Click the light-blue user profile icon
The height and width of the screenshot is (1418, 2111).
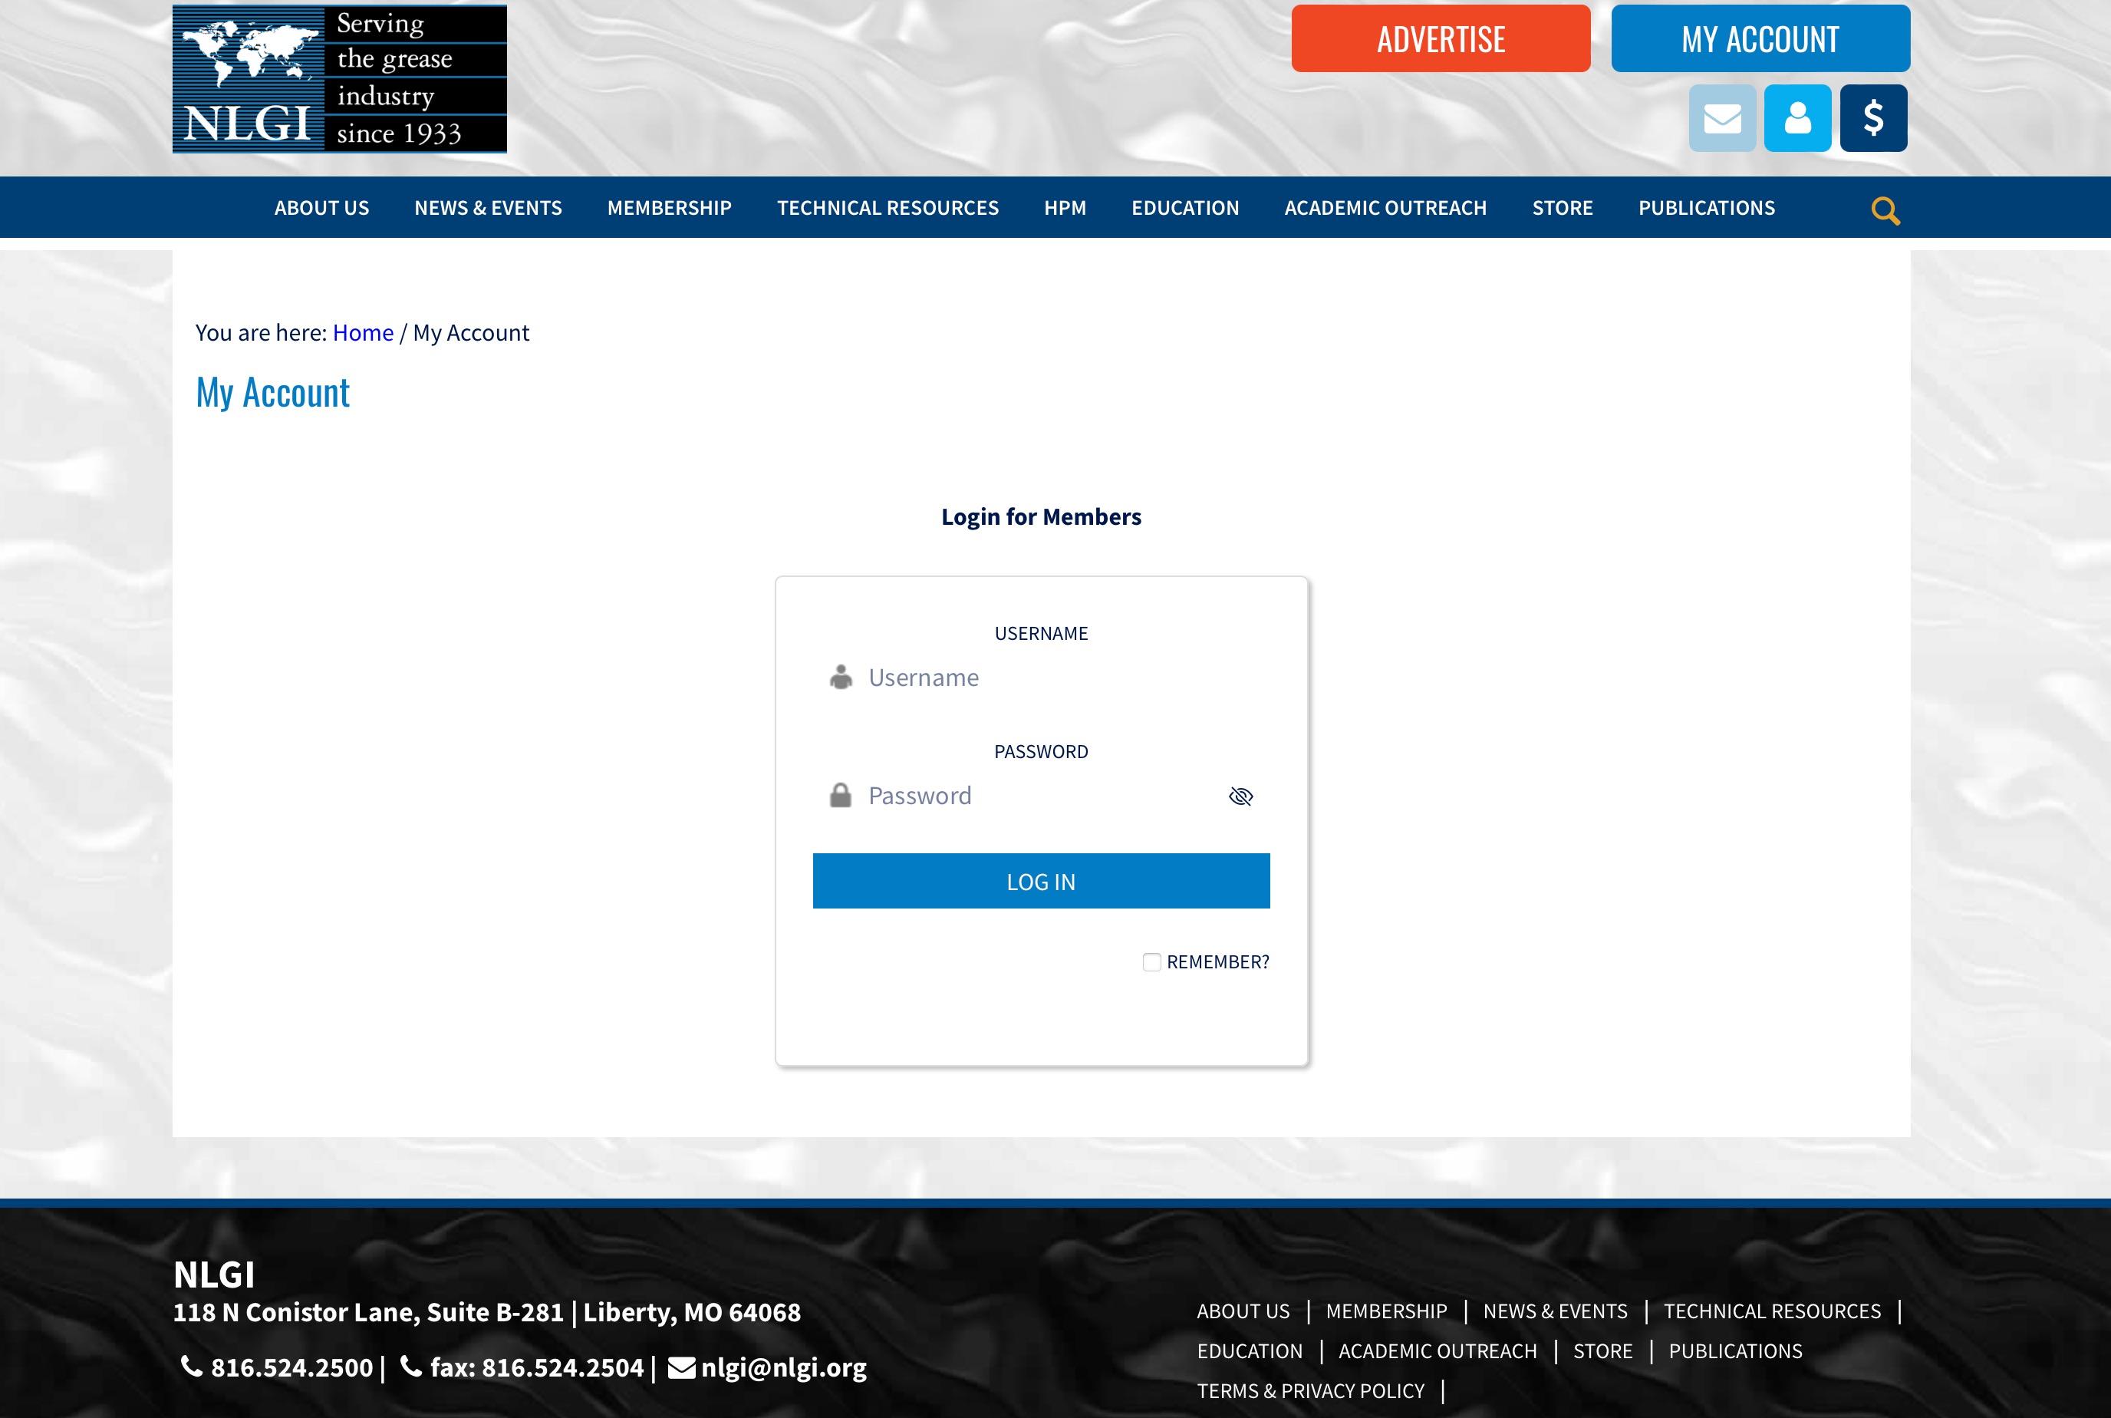1796,118
